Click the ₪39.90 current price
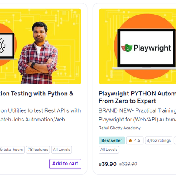The width and height of the screenshot is (176, 176). pos(107,164)
